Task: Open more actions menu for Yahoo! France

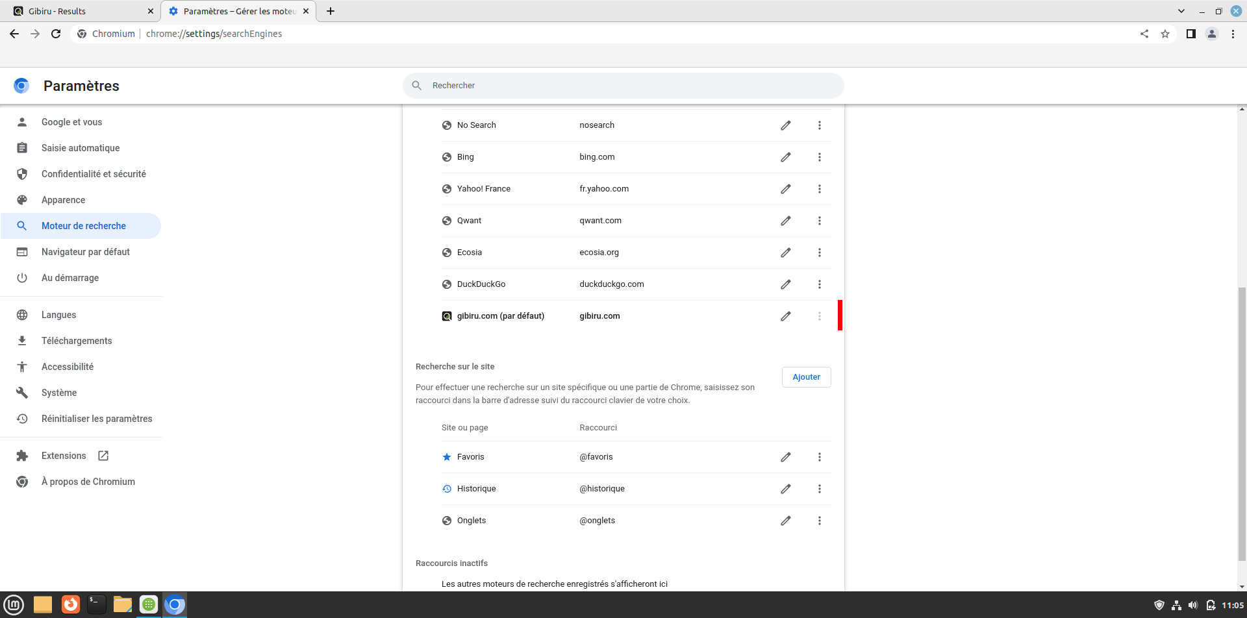Action: 819,189
